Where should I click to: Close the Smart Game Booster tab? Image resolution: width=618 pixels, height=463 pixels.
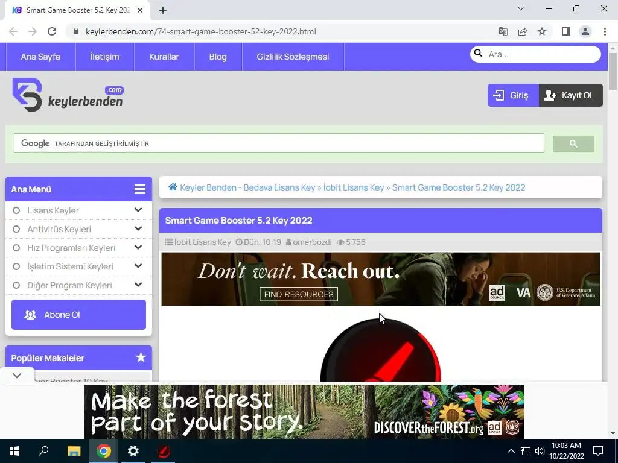(140, 10)
